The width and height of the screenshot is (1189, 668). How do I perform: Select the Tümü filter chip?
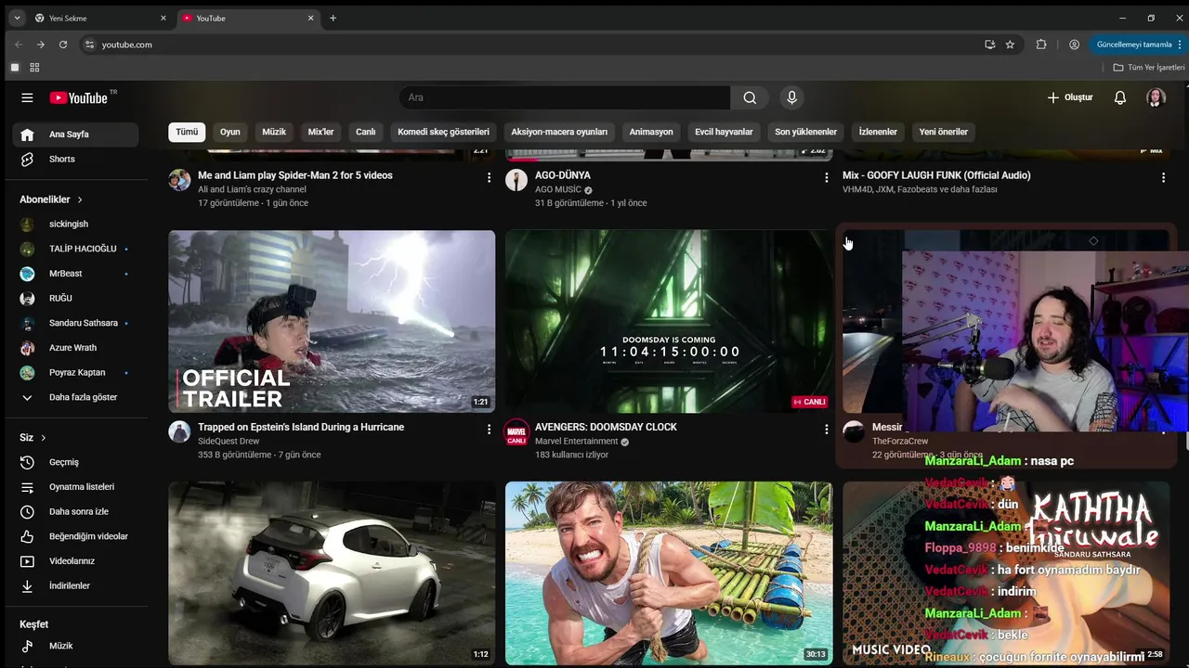click(187, 132)
